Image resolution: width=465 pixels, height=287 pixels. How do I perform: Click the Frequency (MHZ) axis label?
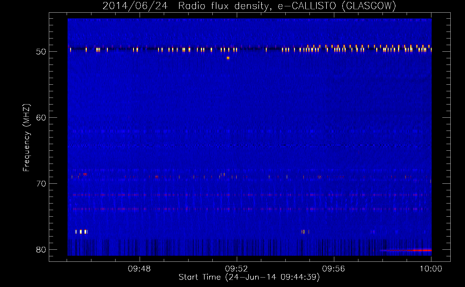26,138
